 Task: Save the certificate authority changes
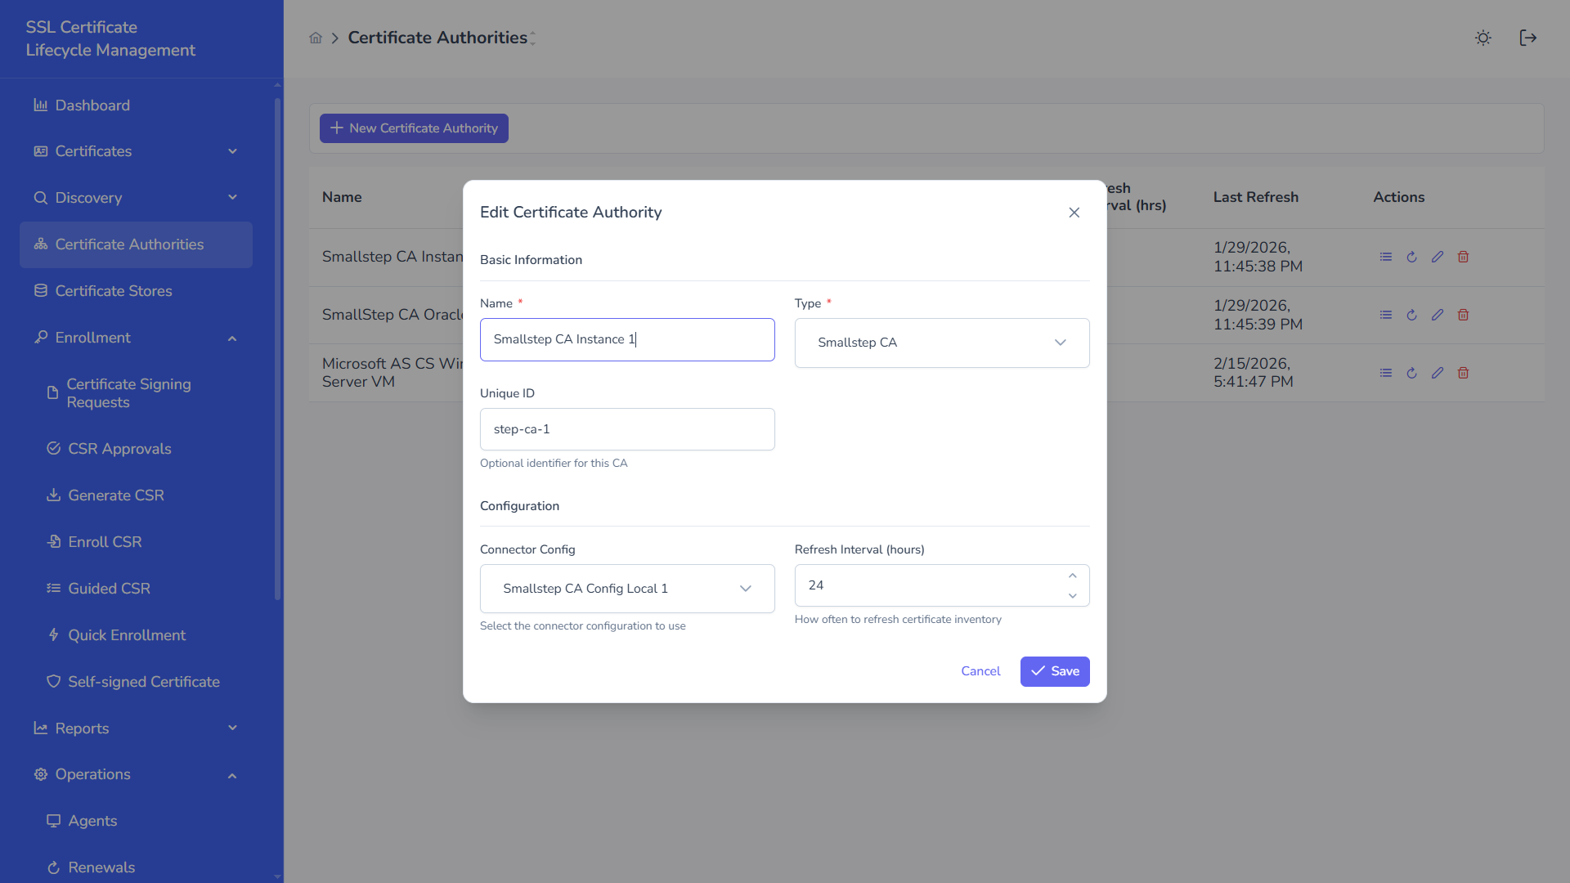pos(1054,671)
